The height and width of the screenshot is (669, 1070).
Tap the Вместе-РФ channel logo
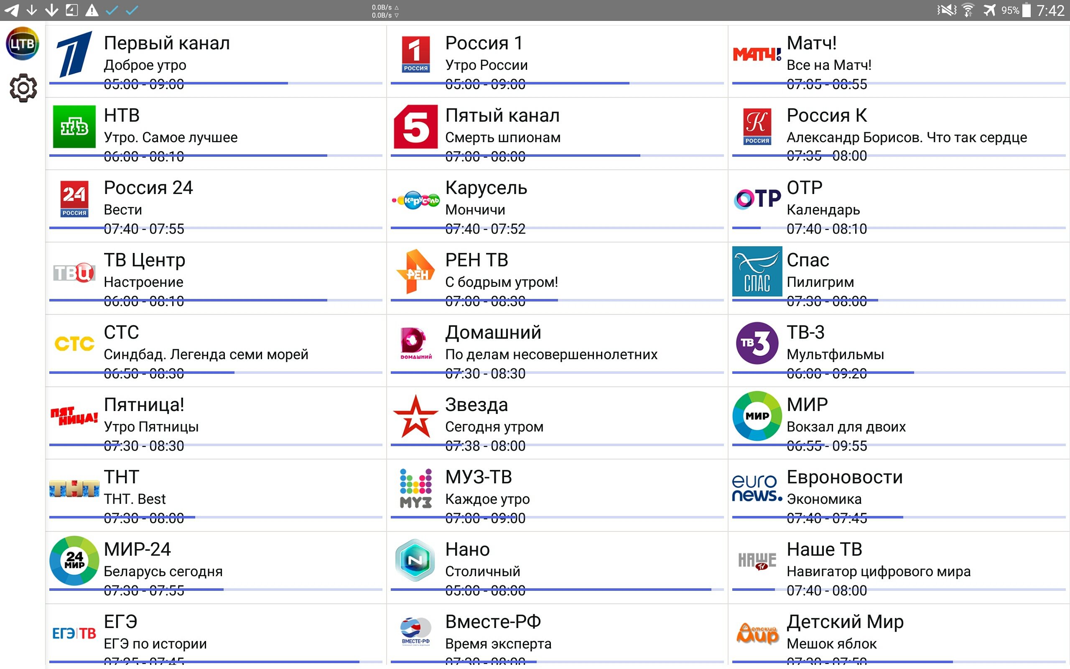coord(415,632)
